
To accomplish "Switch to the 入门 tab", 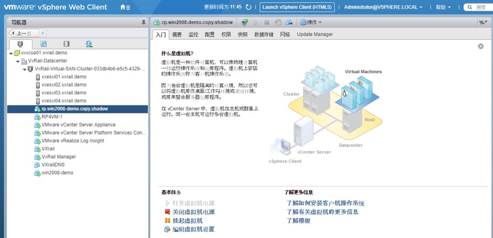I will [161, 35].
